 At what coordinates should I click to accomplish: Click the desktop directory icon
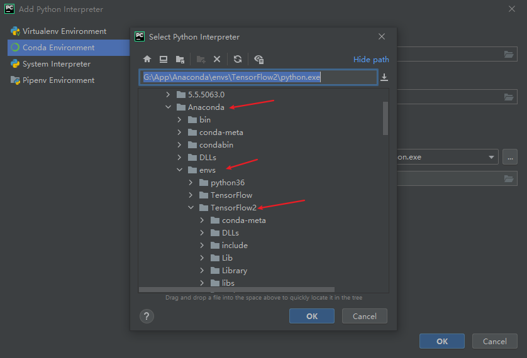click(164, 59)
